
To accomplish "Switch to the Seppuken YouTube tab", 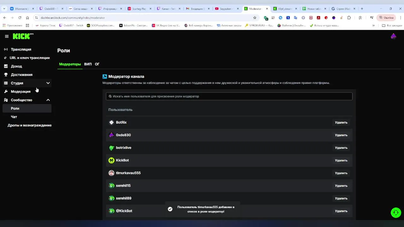I will click(x=226, y=9).
